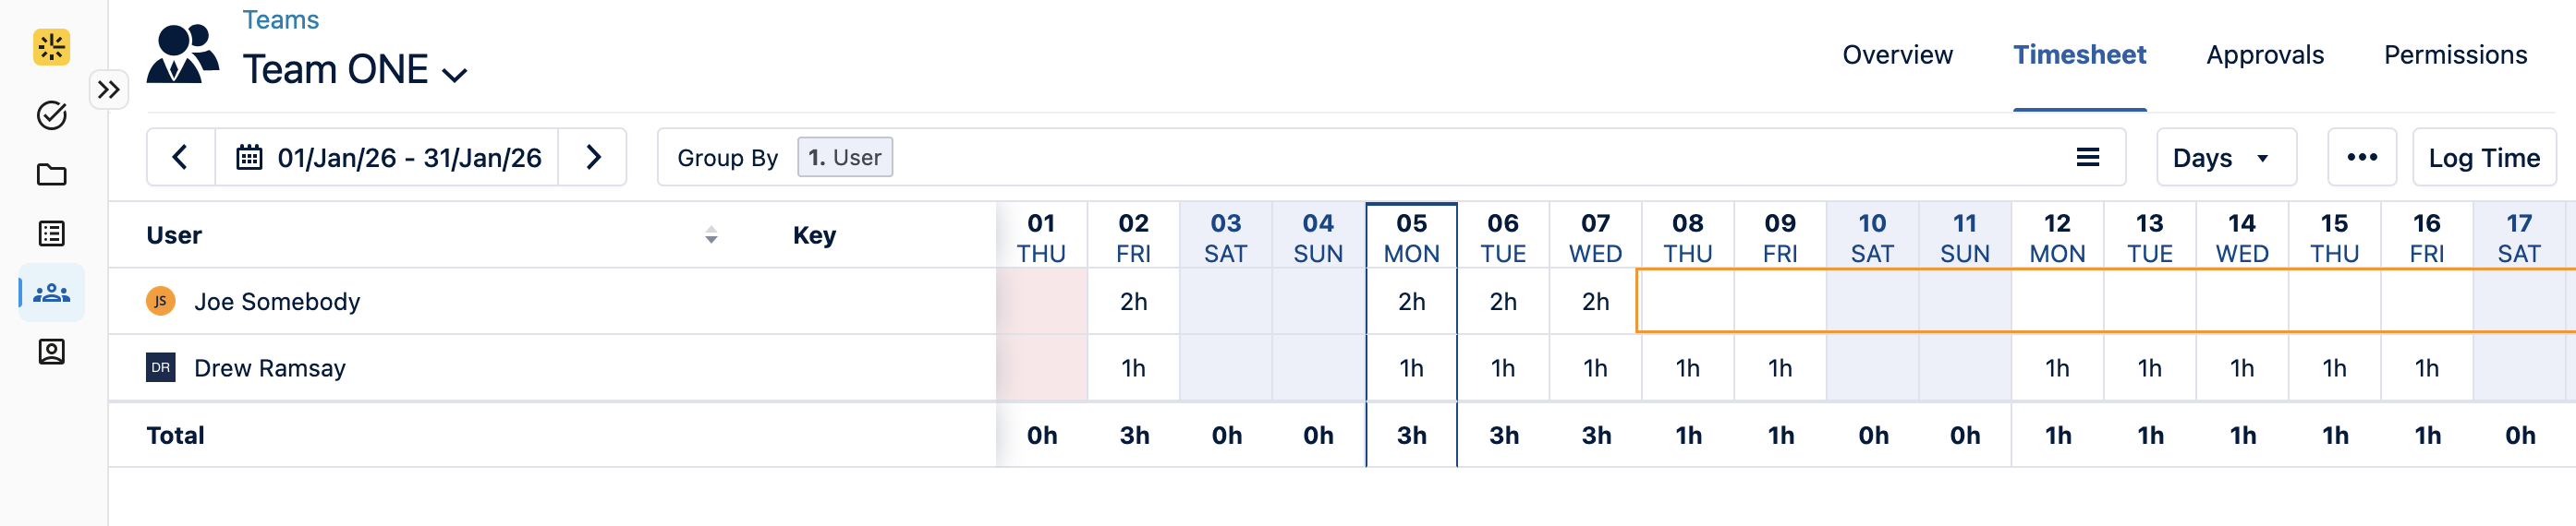This screenshot has height=526, width=2576.
Task: Open the checkmark tracking icon in sidebar
Action: click(x=51, y=115)
